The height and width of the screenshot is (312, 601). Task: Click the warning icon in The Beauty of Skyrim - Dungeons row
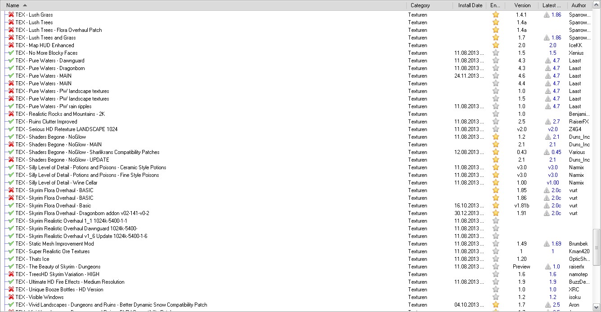548,267
